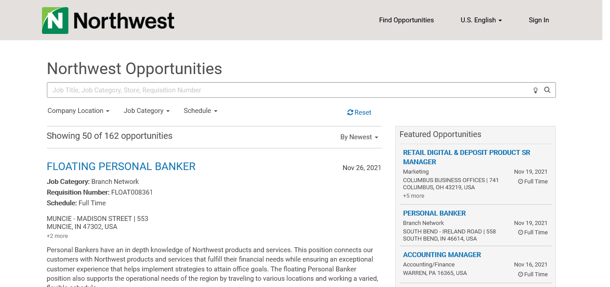The image size is (610, 287).
Task: Click the Featured Opportunities heading
Action: 440,134
